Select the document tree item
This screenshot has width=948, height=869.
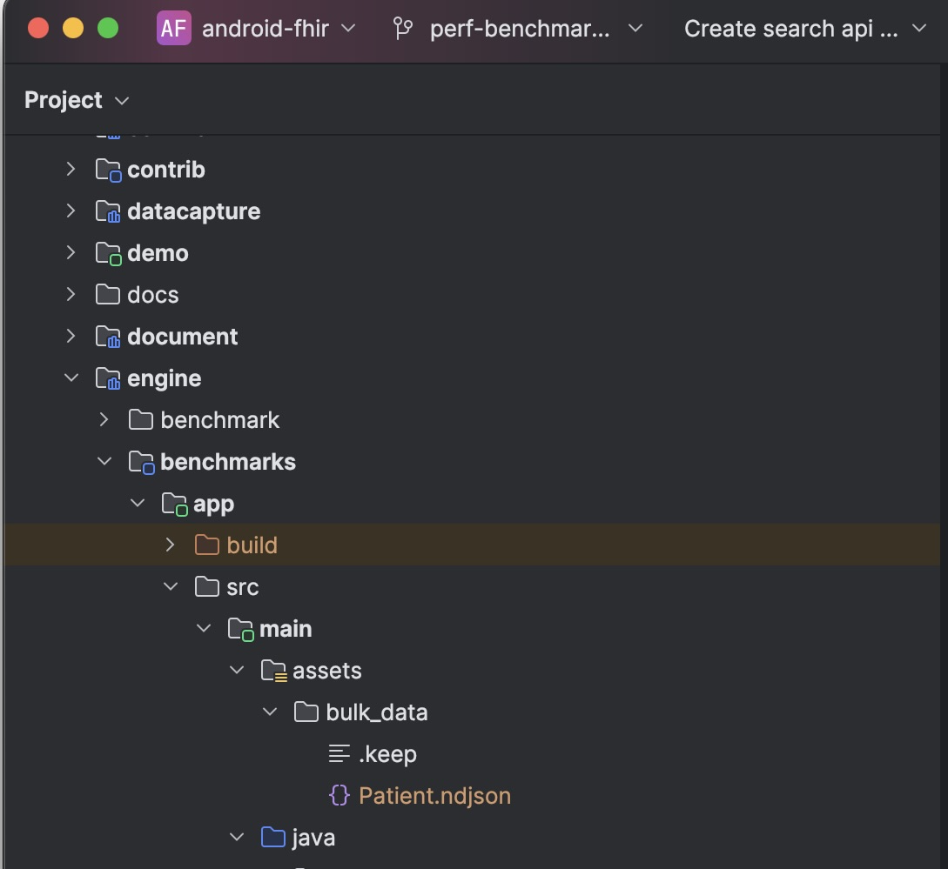[x=182, y=337]
